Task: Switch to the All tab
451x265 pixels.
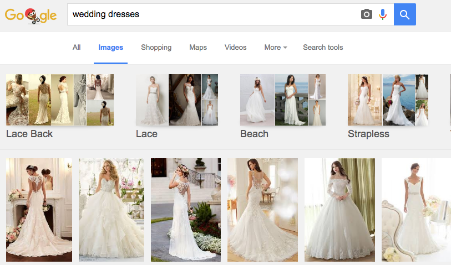Action: click(x=77, y=48)
